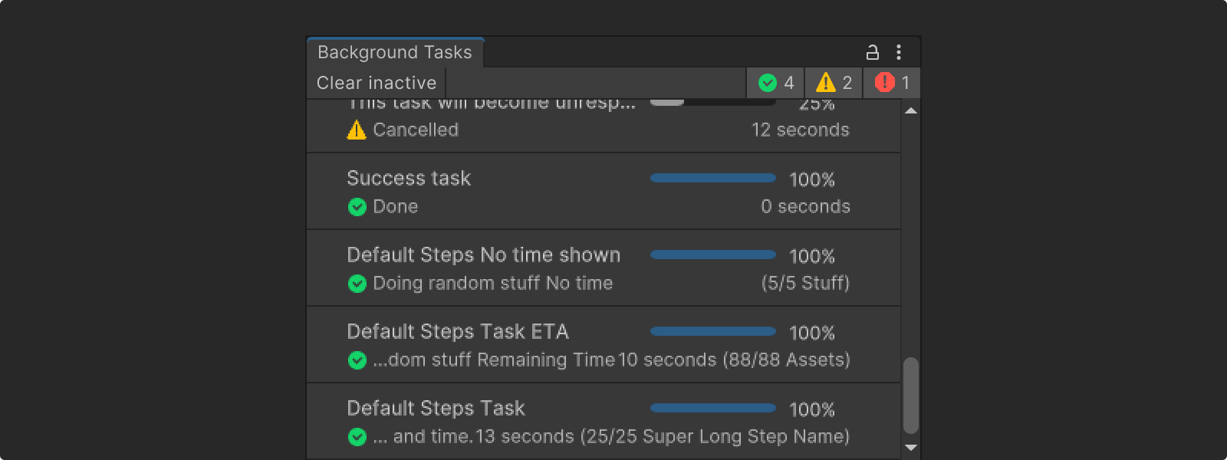Viewport: 1227px width, 460px height.
Task: Click the warning icon next to Cancelled task
Action: pos(356,130)
